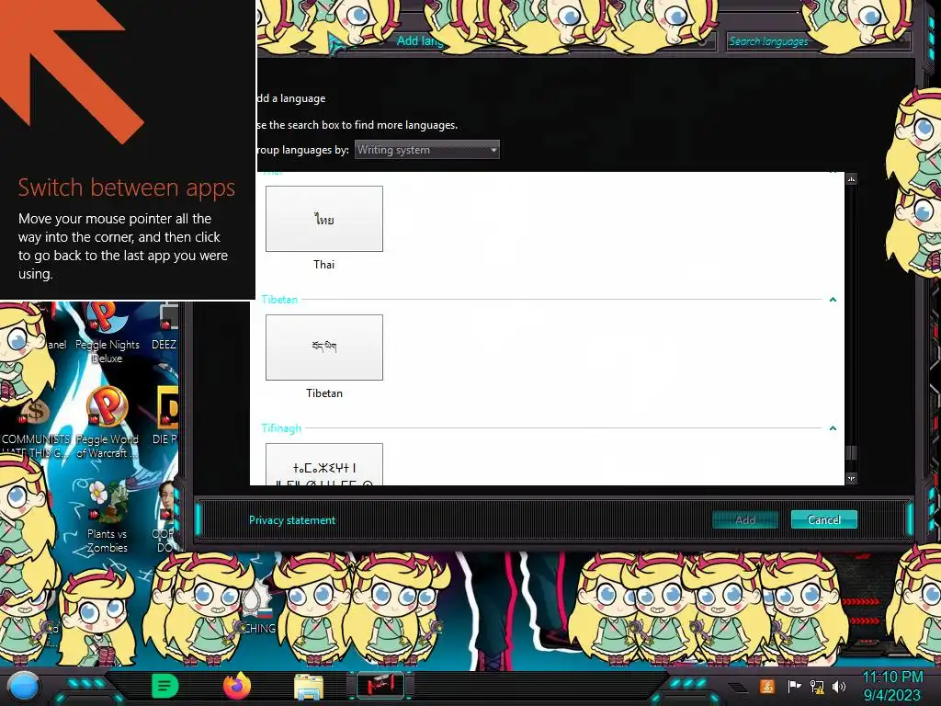This screenshot has width=941, height=706.
Task: Open Plants vs Zombies desktop icon
Action: coord(107,515)
